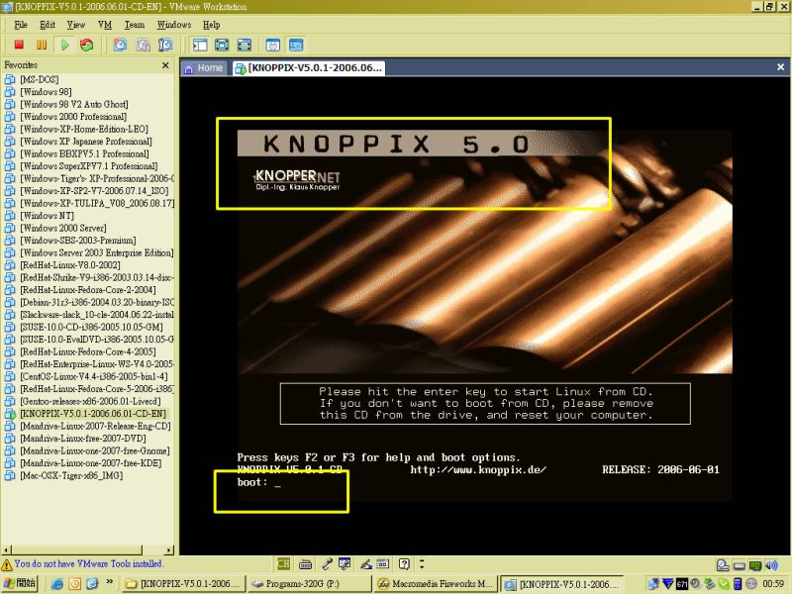
Task: Click the network adapter device status icon
Action: 755,565
